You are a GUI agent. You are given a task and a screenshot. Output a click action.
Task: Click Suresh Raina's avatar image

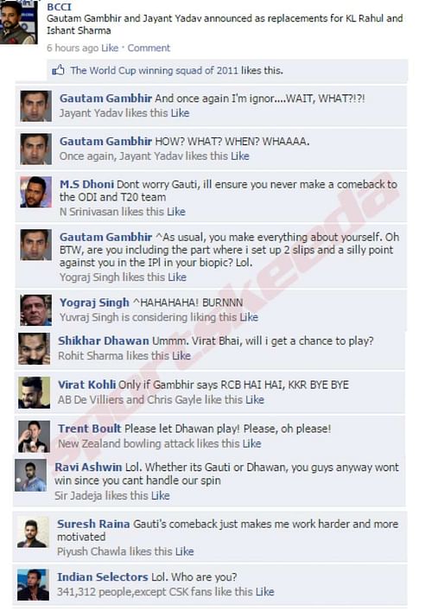(33, 532)
